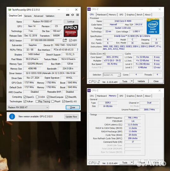This screenshot has height=171, width=170.
Task: Click the GPU-Z refresh icon
Action: pos(72,15)
